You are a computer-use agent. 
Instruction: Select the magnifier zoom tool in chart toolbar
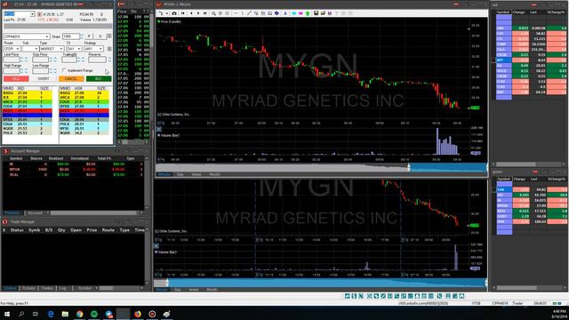(x=213, y=13)
